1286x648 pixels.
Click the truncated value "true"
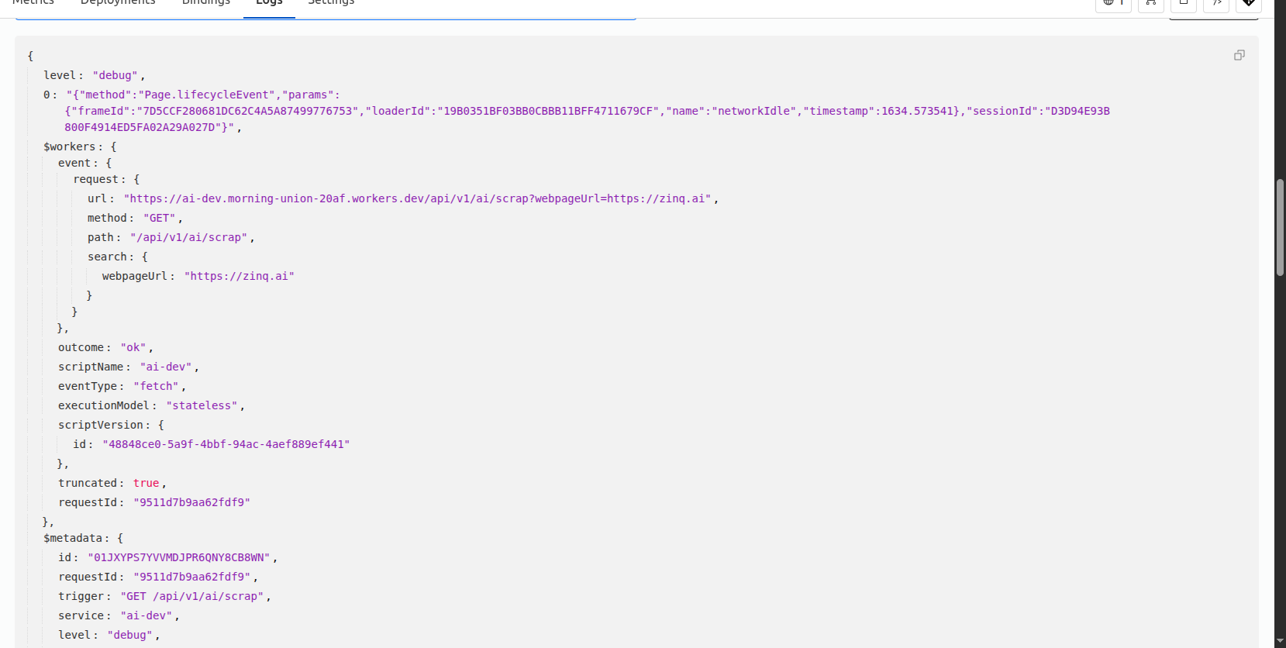pos(146,483)
